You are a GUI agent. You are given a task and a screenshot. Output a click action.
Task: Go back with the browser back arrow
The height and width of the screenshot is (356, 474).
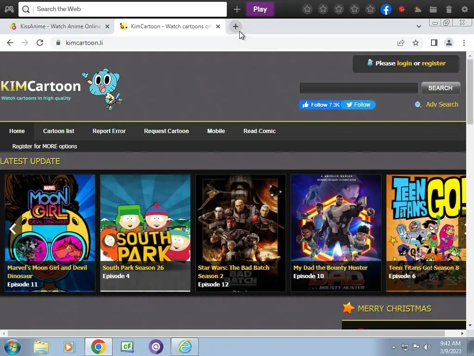coord(10,43)
